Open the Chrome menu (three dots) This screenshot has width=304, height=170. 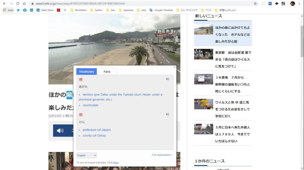click(x=300, y=4)
